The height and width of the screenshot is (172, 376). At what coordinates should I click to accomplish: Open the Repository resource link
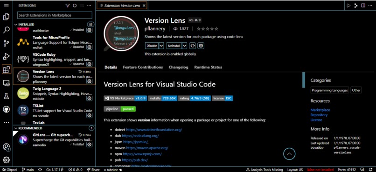point(319,115)
